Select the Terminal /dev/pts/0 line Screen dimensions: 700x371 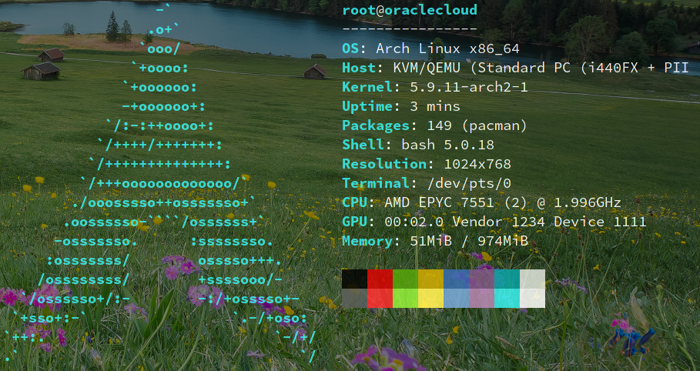pyautogui.click(x=426, y=183)
